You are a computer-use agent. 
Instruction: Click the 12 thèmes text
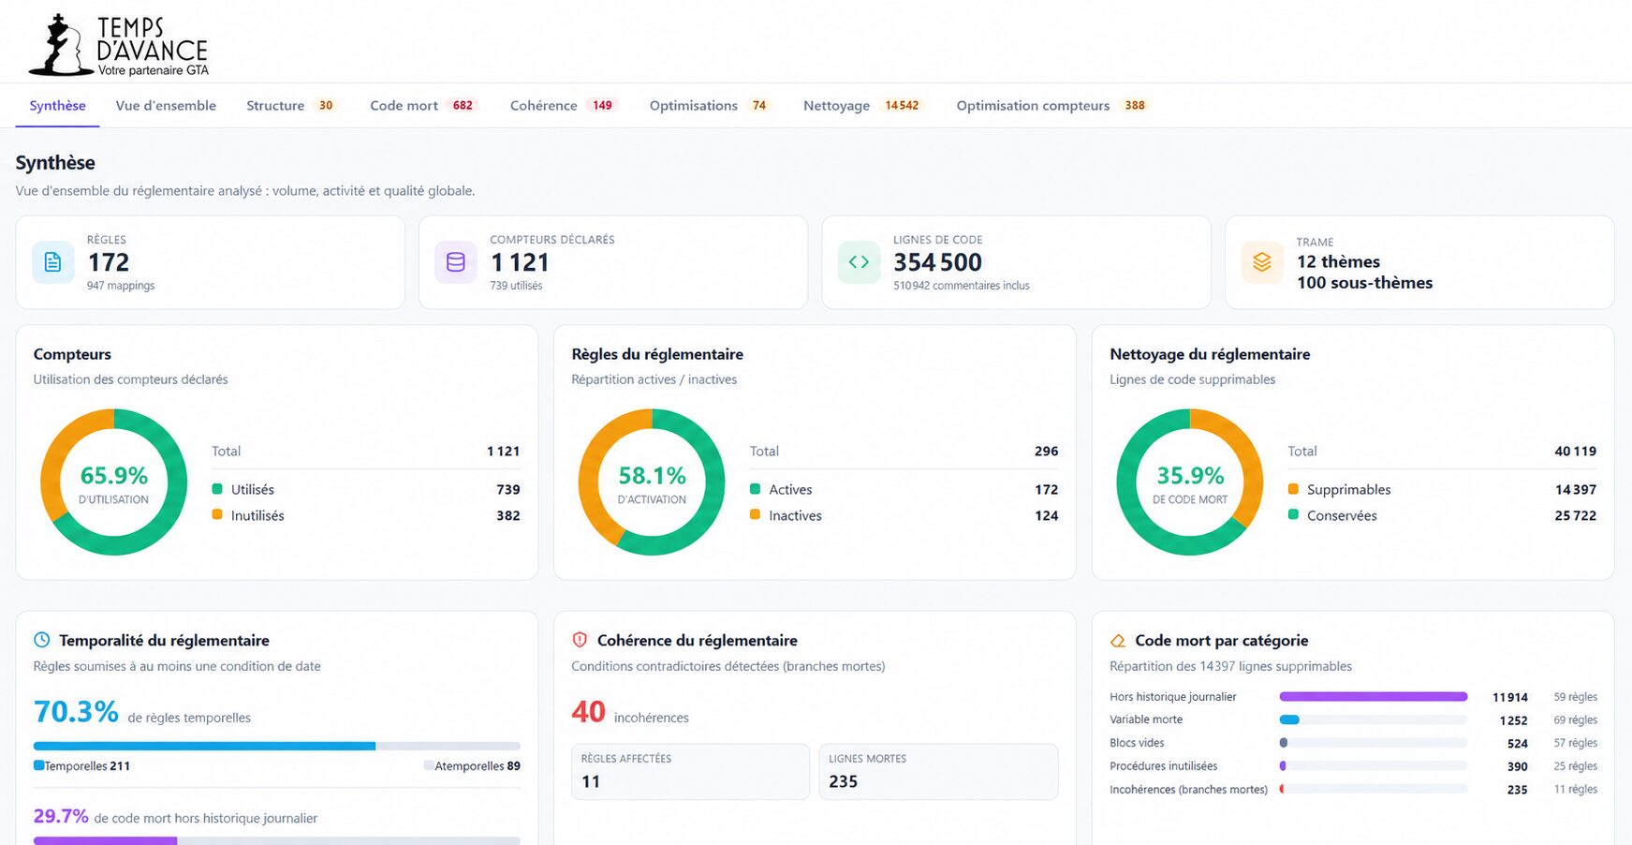[x=1338, y=262]
